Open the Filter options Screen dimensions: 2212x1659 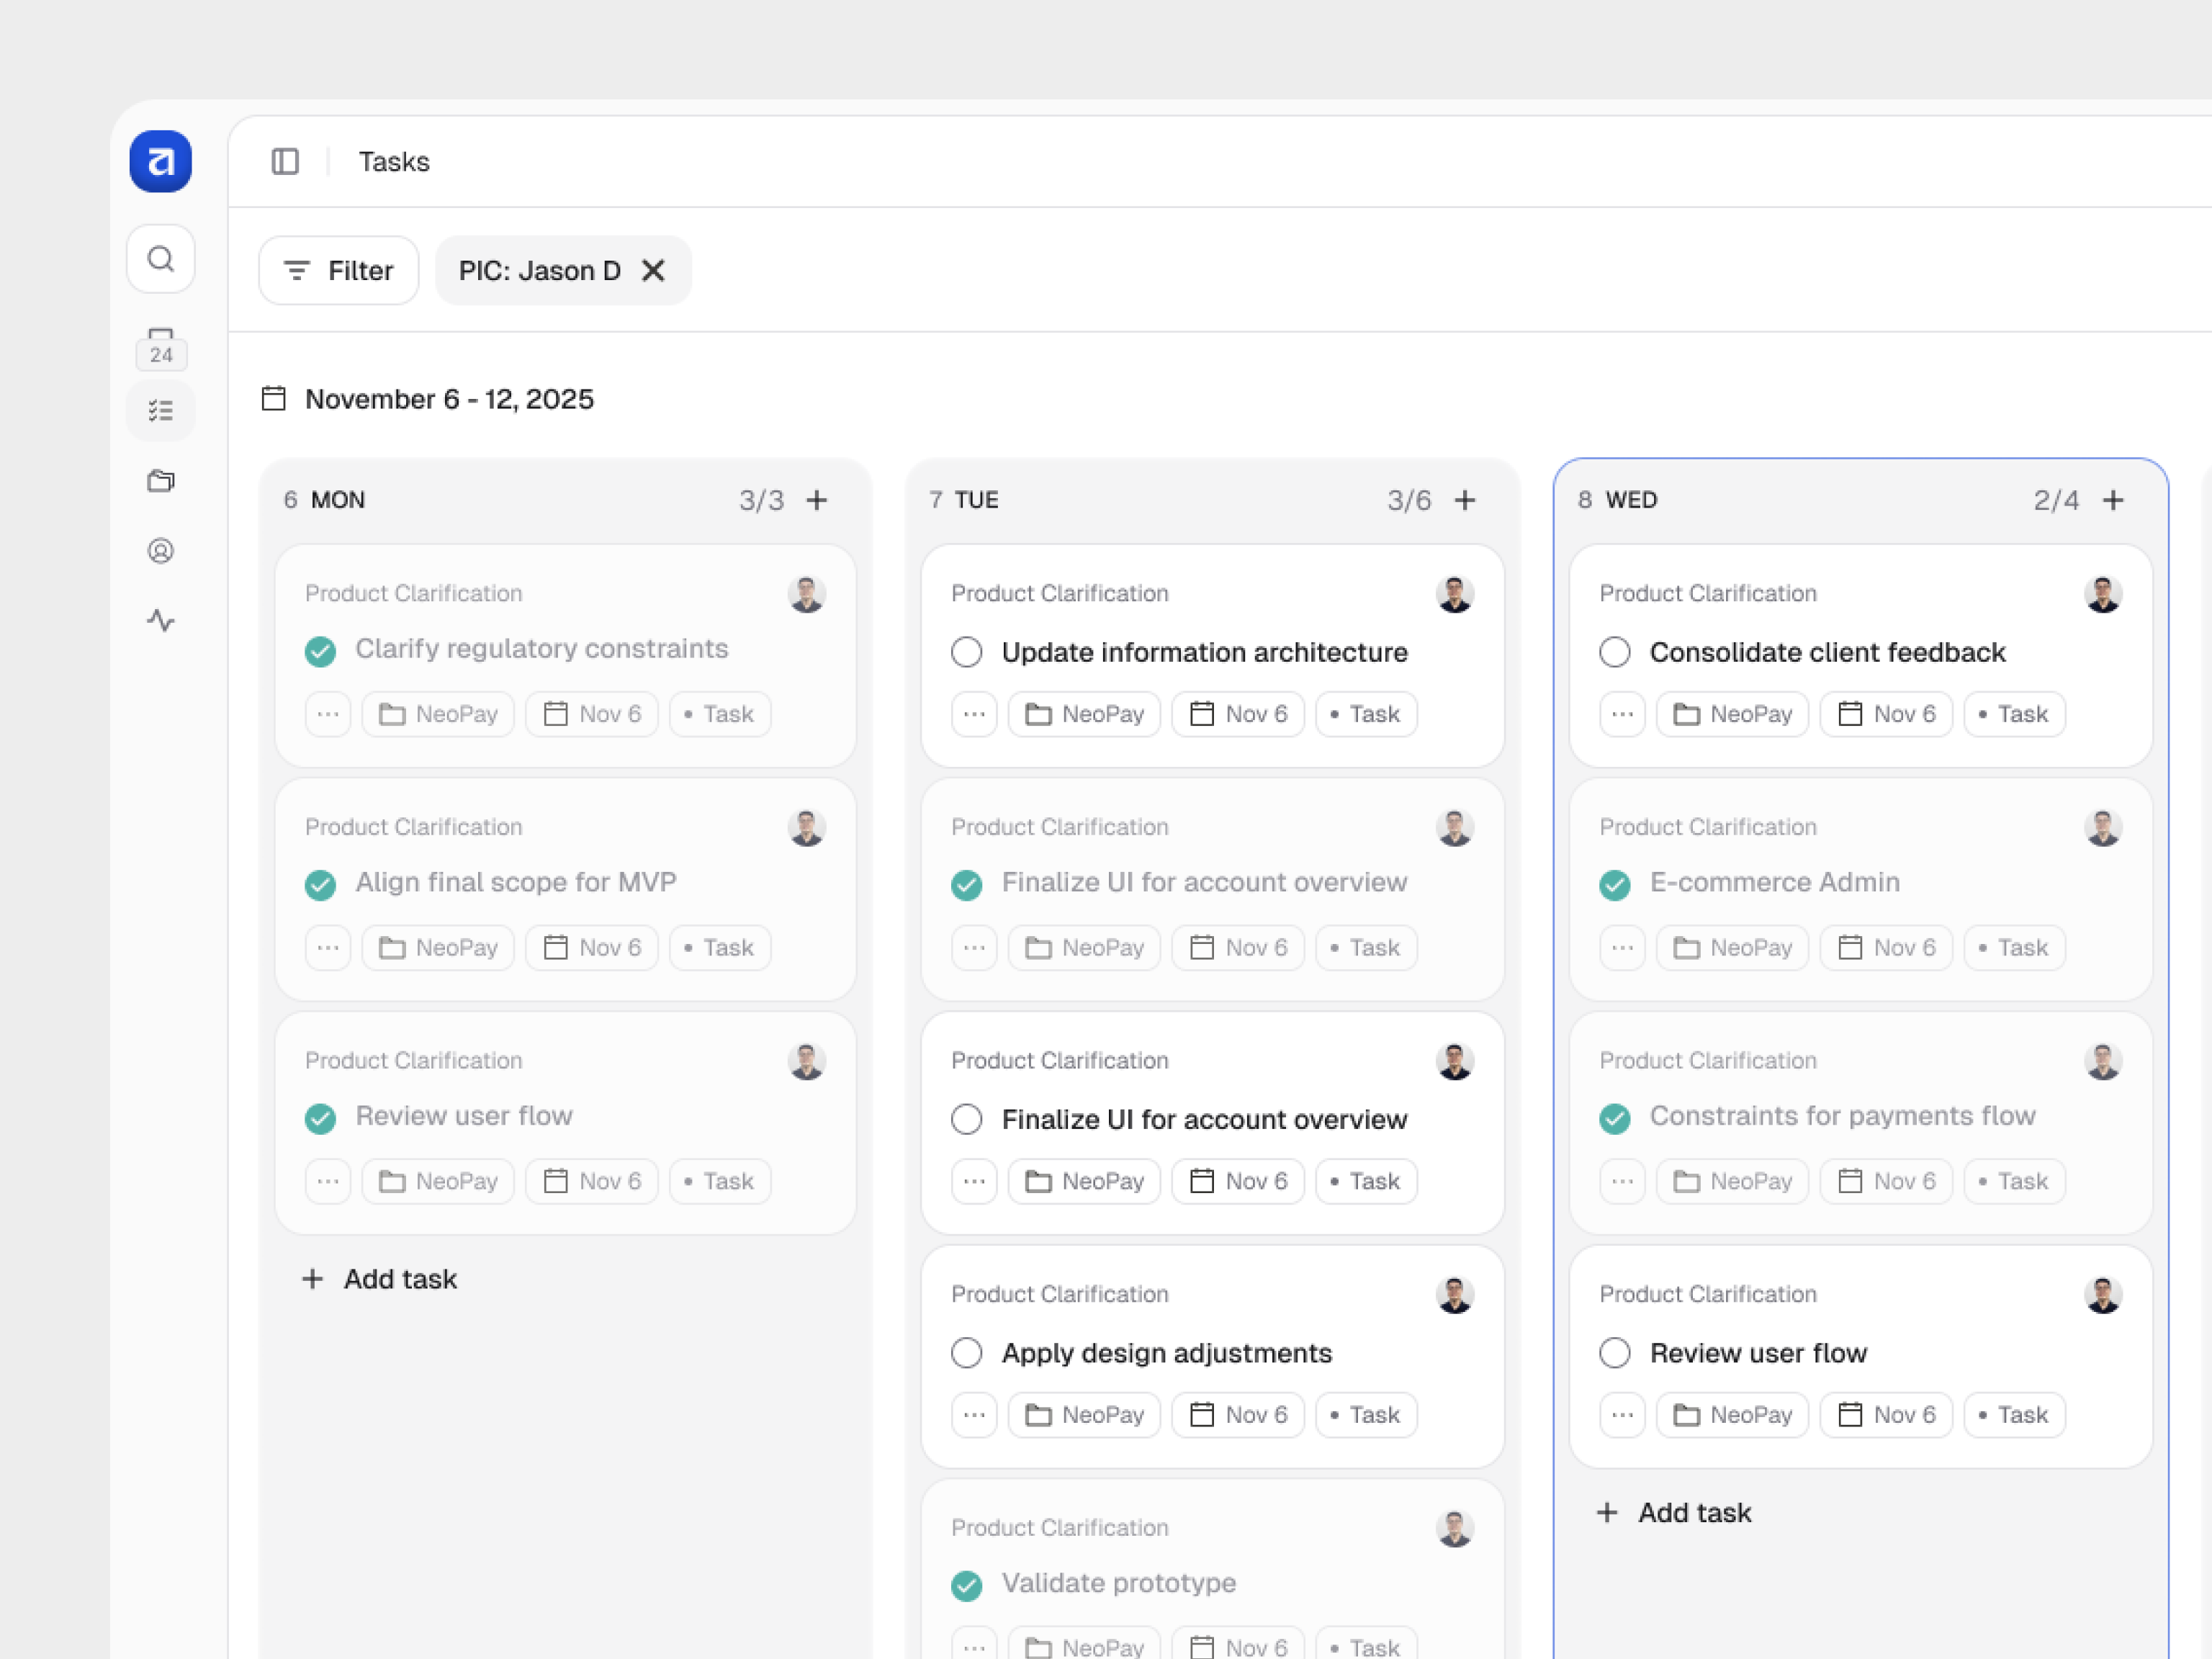pos(338,271)
